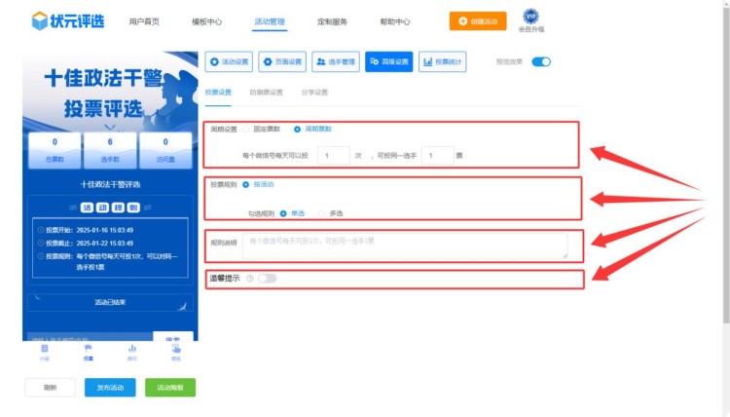Toggle the 预览效果 switch
Screen dimensions: 730x417
pyautogui.click(x=541, y=62)
